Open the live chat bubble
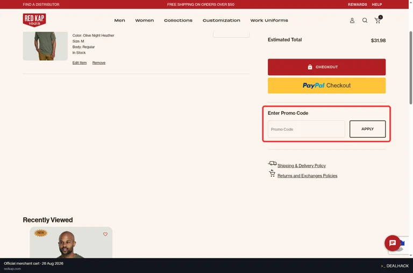The height and width of the screenshot is (273, 413). (x=392, y=243)
